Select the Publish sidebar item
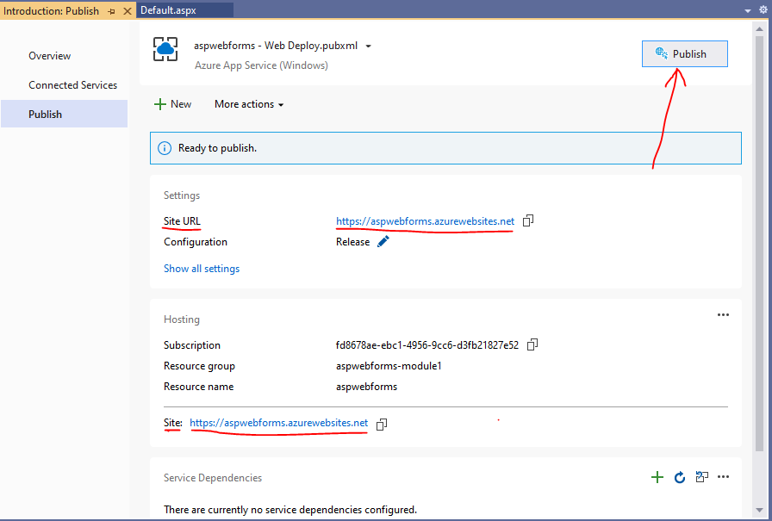Viewport: 772px width, 521px height. tap(64, 115)
